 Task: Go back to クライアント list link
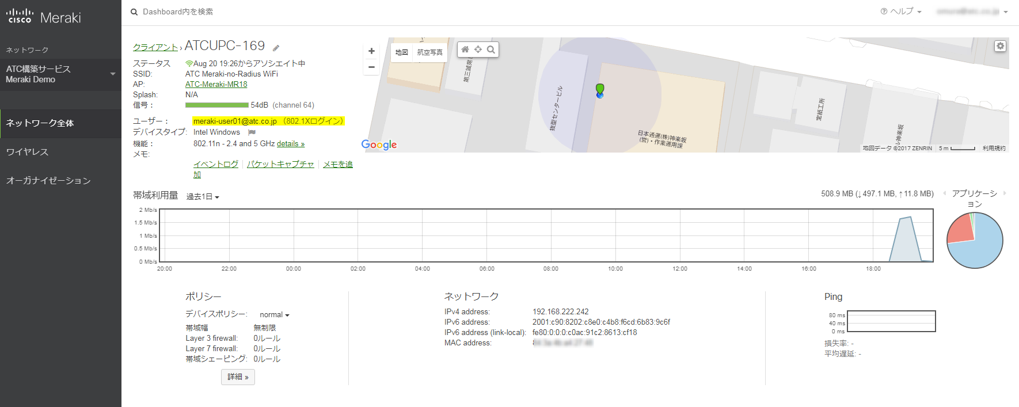(155, 47)
